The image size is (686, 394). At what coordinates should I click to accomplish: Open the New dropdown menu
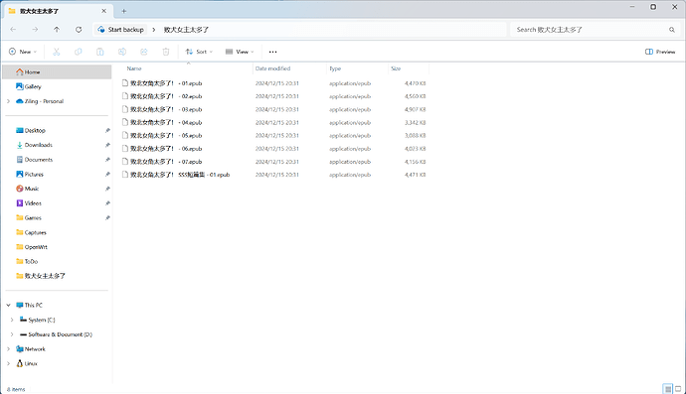tap(23, 52)
